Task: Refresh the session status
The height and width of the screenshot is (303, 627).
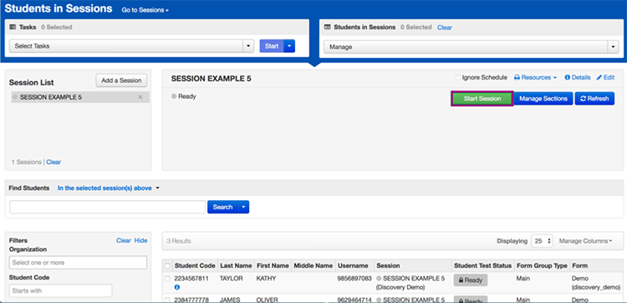Action: (x=594, y=99)
